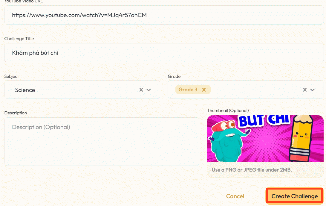326x206 pixels.
Task: Clear all selected grades
Action: coord(305,90)
